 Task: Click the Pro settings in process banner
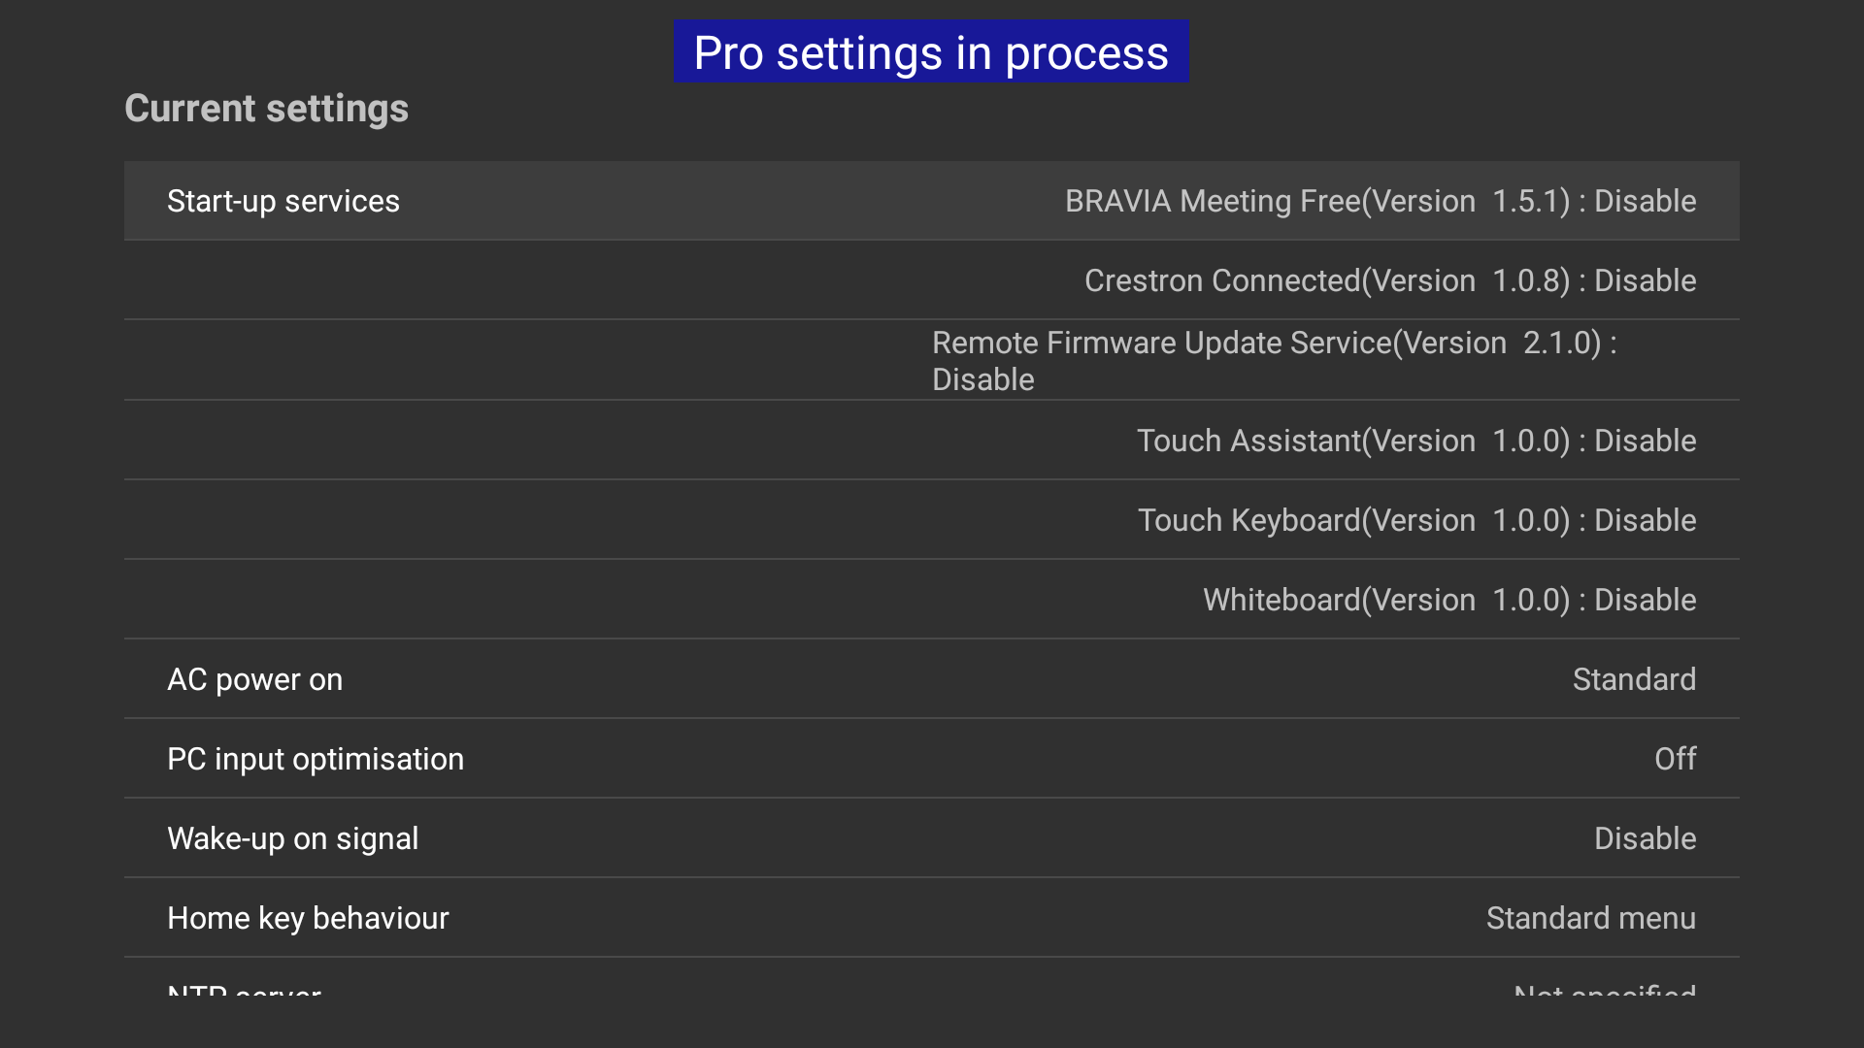931,52
